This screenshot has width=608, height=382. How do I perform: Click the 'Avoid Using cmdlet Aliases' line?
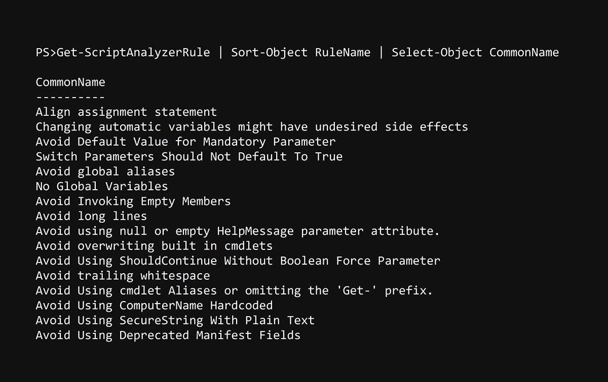coord(234,290)
